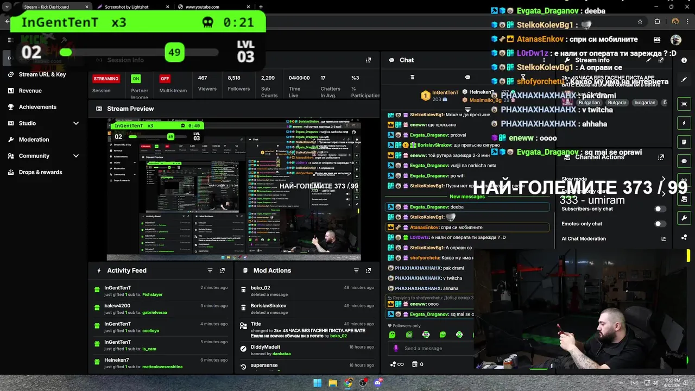Open File Explorer from the taskbar
This screenshot has width=695, height=391.
[x=332, y=383]
